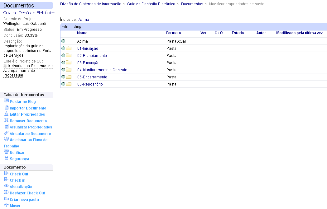Click the Segurança link
Image resolution: width=327 pixels, height=209 pixels.
19,159
